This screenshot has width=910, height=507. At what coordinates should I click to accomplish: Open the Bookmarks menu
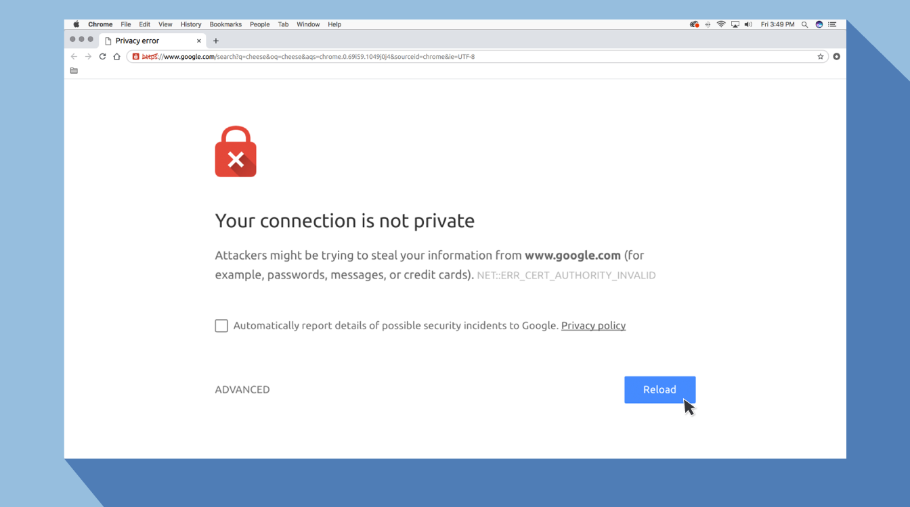click(225, 24)
